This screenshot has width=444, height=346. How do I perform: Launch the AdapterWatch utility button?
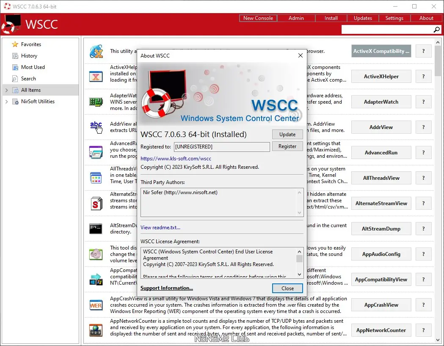click(381, 102)
